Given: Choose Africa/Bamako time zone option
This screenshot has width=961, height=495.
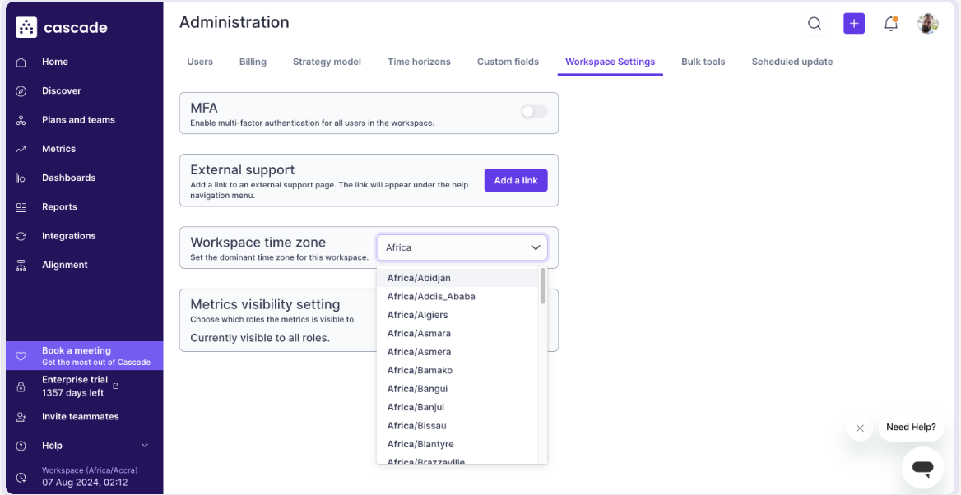Looking at the screenshot, I should click(420, 371).
